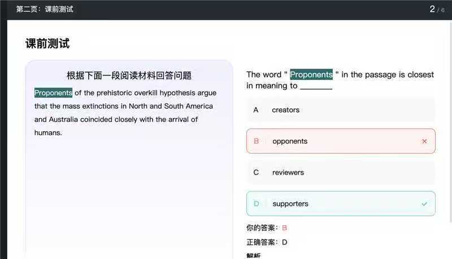
Task: Expand the 解析 explanation section
Action: 254,256
